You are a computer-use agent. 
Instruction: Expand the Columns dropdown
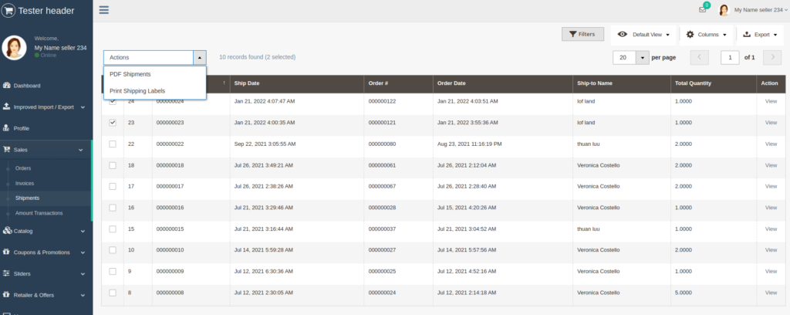[706, 35]
